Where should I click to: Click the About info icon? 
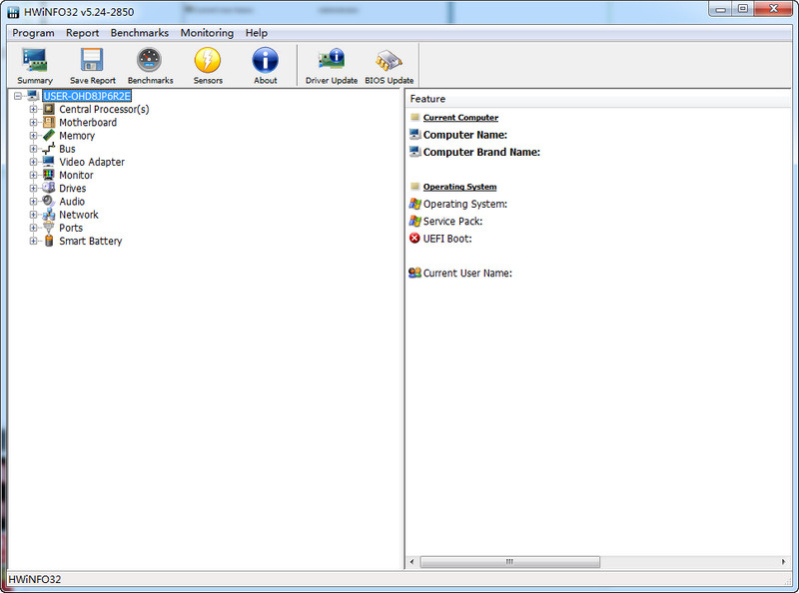point(265,65)
